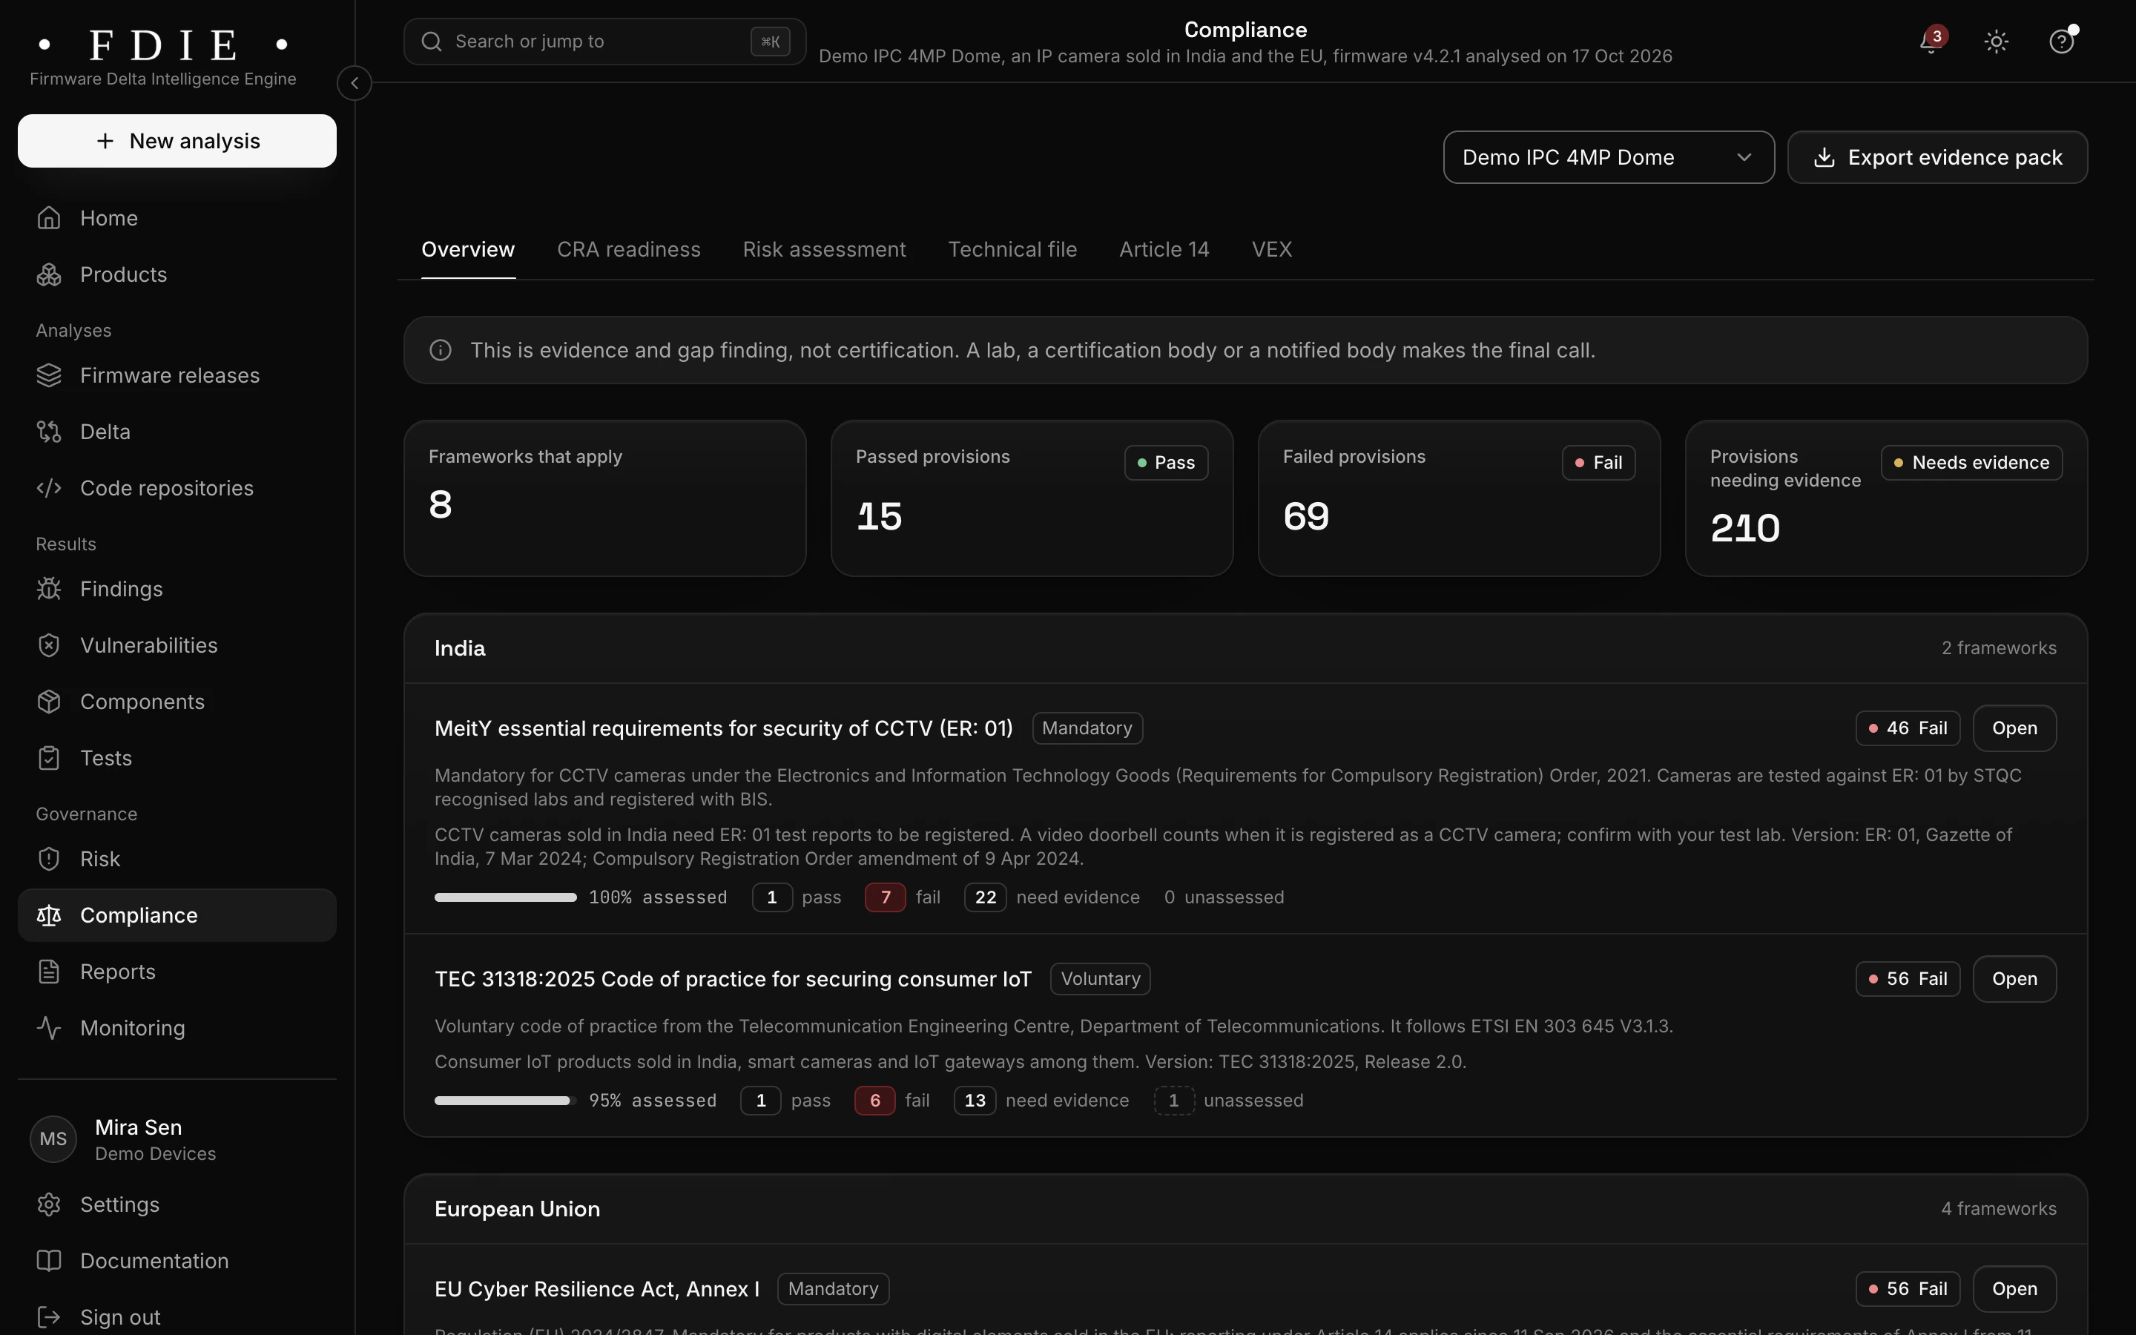Image resolution: width=2136 pixels, height=1335 pixels.
Task: Click the Findings bug icon
Action: point(50,589)
